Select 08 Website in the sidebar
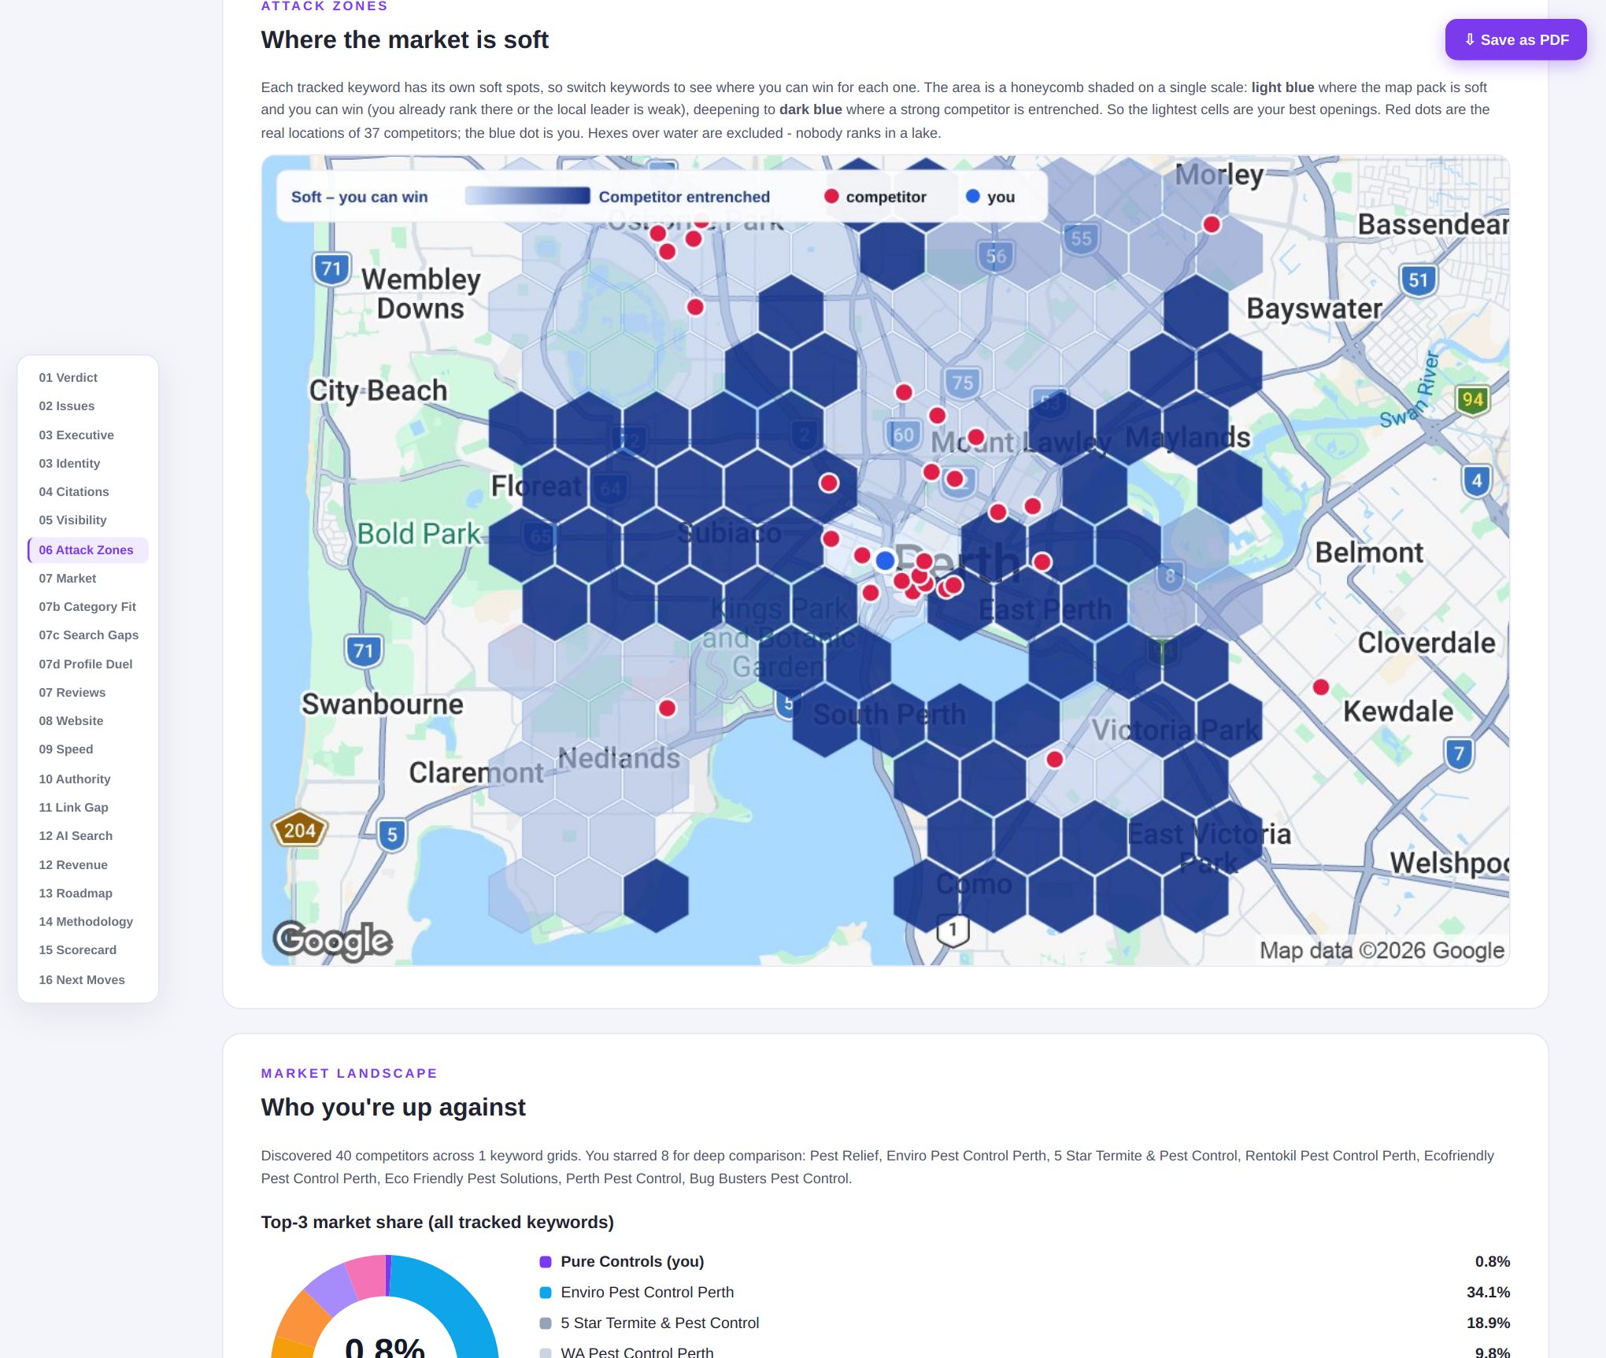The height and width of the screenshot is (1358, 1606). pyautogui.click(x=71, y=721)
